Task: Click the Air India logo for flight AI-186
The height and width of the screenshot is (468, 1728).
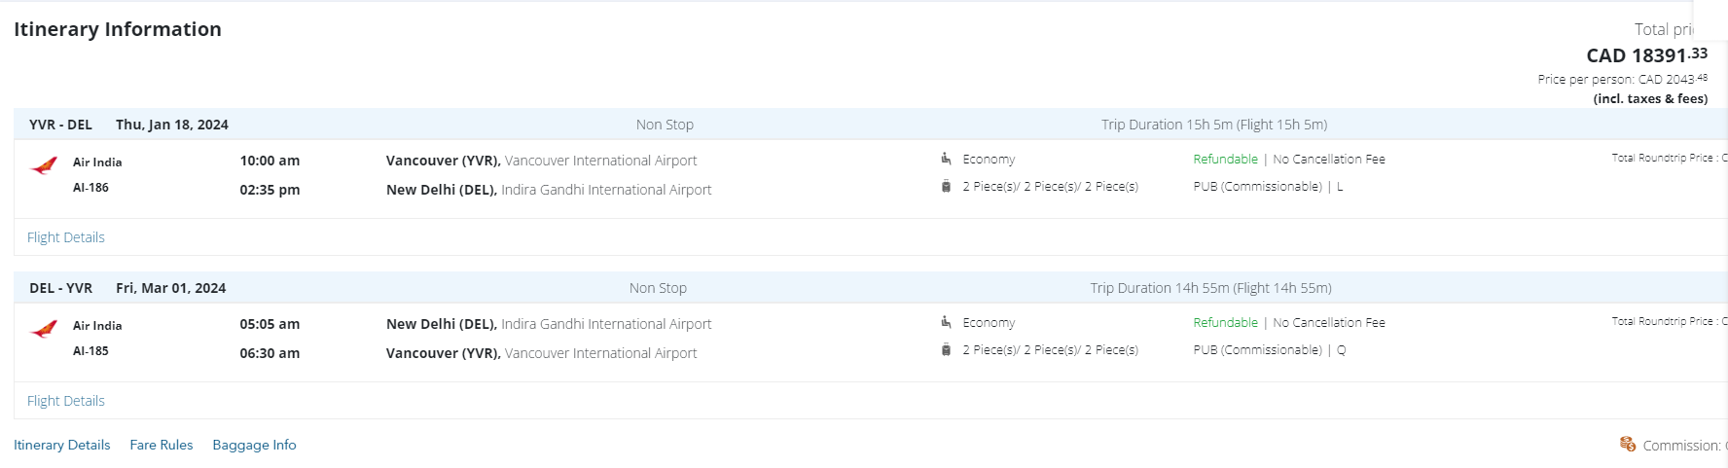Action: 44,166
